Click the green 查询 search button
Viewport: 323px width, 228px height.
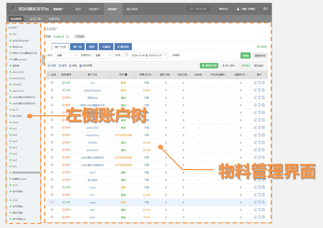(245, 55)
